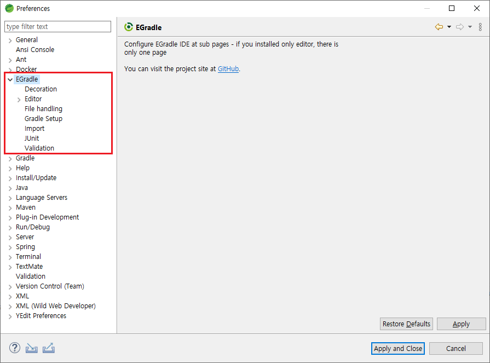Expand the Editor sub-node under EGradle

coord(19,99)
